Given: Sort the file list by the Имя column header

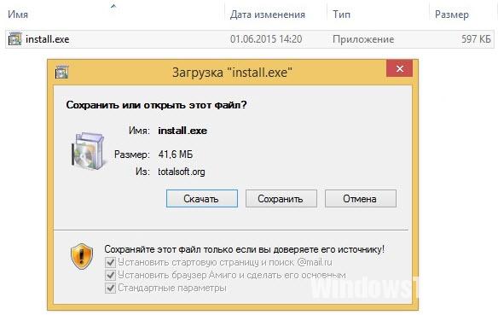Looking at the screenshot, I should click(18, 15).
